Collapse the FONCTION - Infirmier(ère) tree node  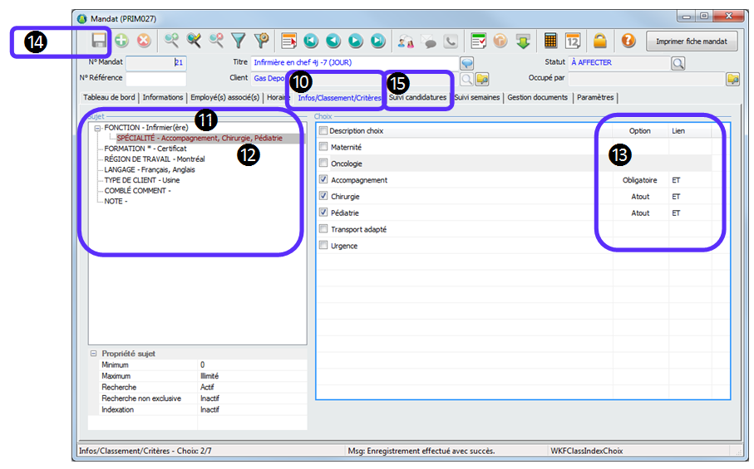tap(97, 128)
